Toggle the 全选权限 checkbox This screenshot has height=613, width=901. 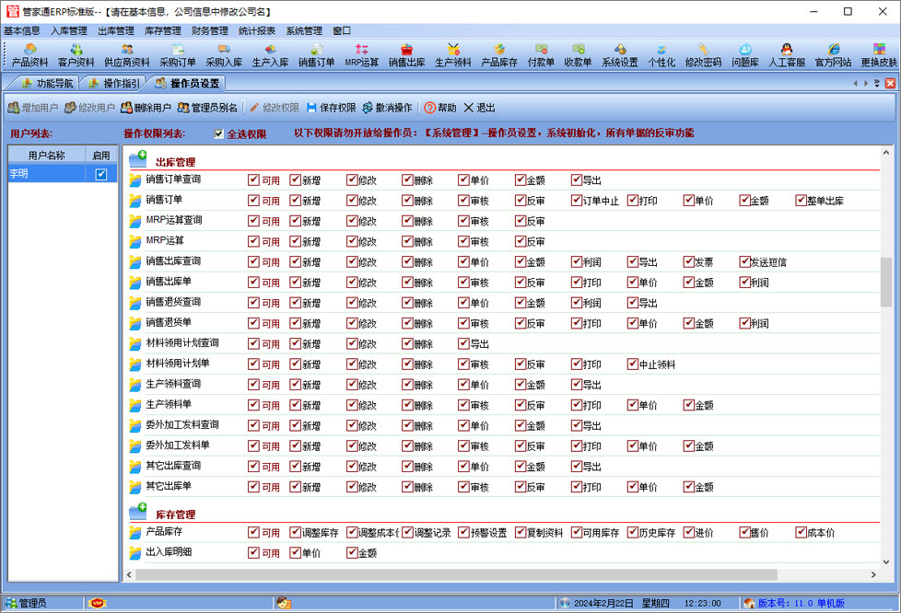pos(219,134)
